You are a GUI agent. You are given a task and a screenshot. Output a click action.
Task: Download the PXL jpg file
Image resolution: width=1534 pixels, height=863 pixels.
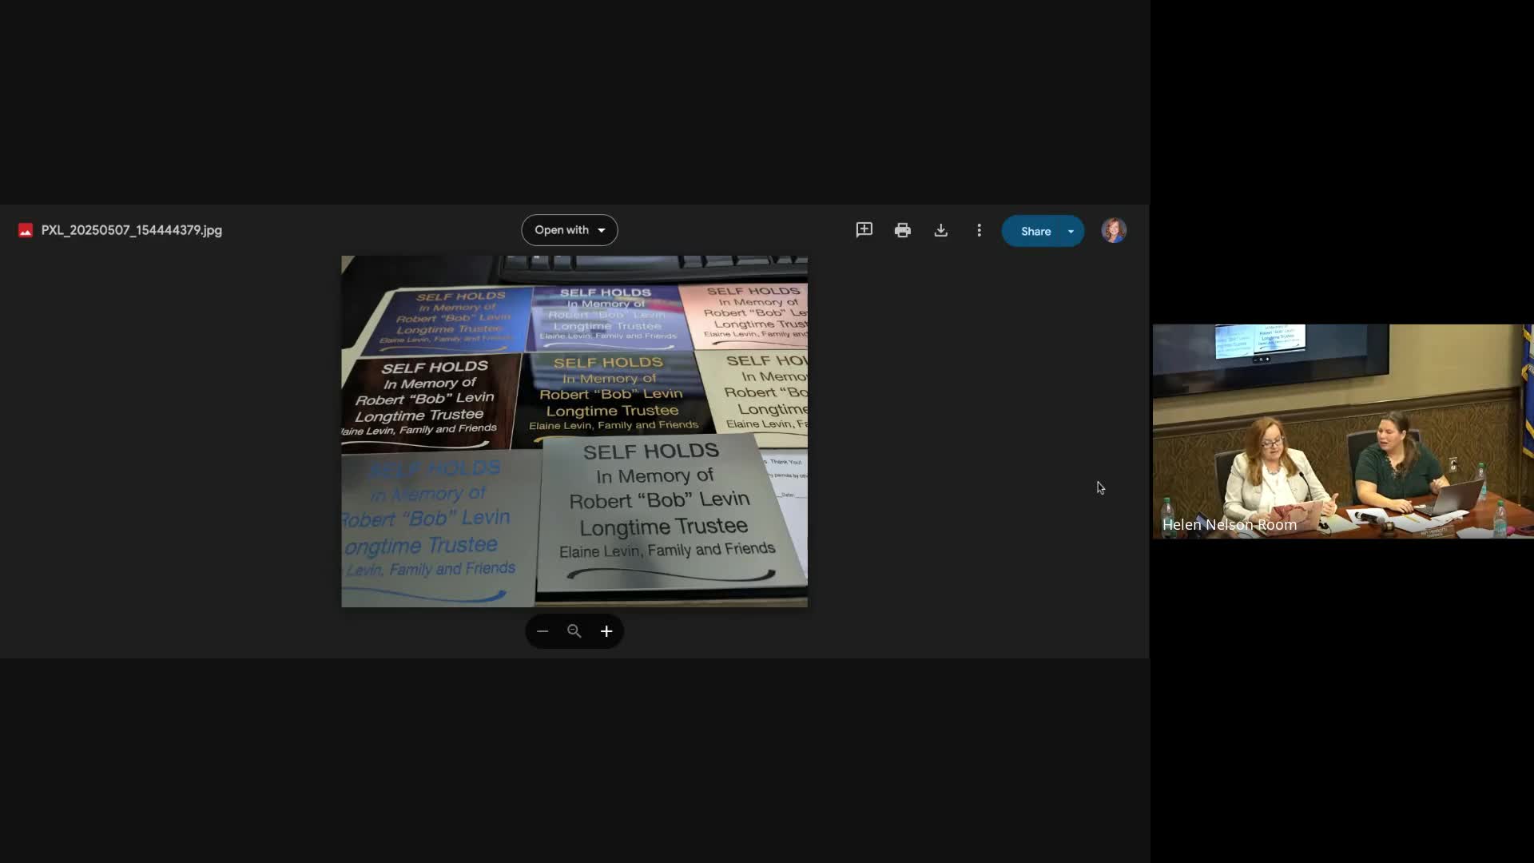pyautogui.click(x=940, y=230)
